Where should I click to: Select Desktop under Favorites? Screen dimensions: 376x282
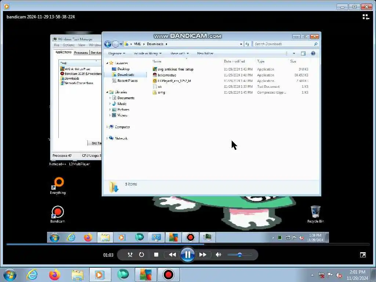coord(123,69)
